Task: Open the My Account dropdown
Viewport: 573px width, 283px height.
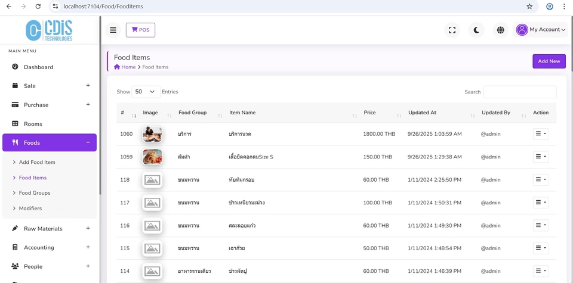Action: click(x=541, y=30)
